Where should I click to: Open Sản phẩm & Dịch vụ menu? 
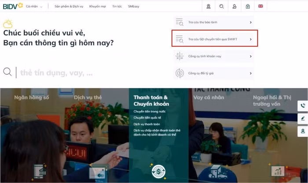(69, 7)
